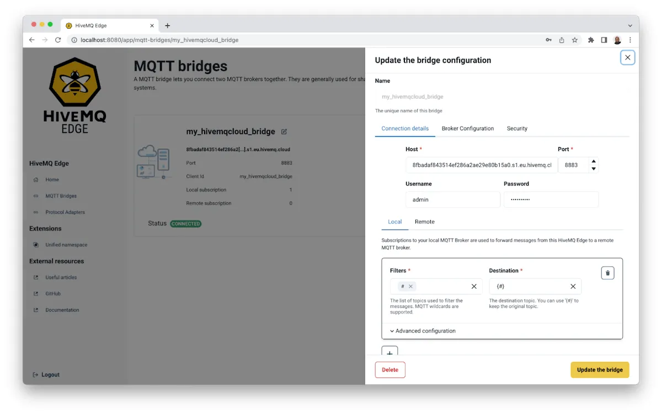Click the share icon in address bar
The height and width of the screenshot is (415, 662).
point(562,40)
